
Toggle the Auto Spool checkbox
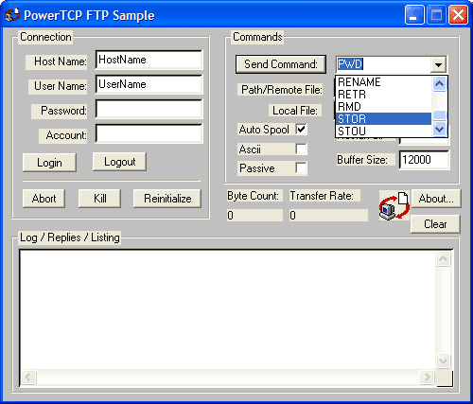301,129
